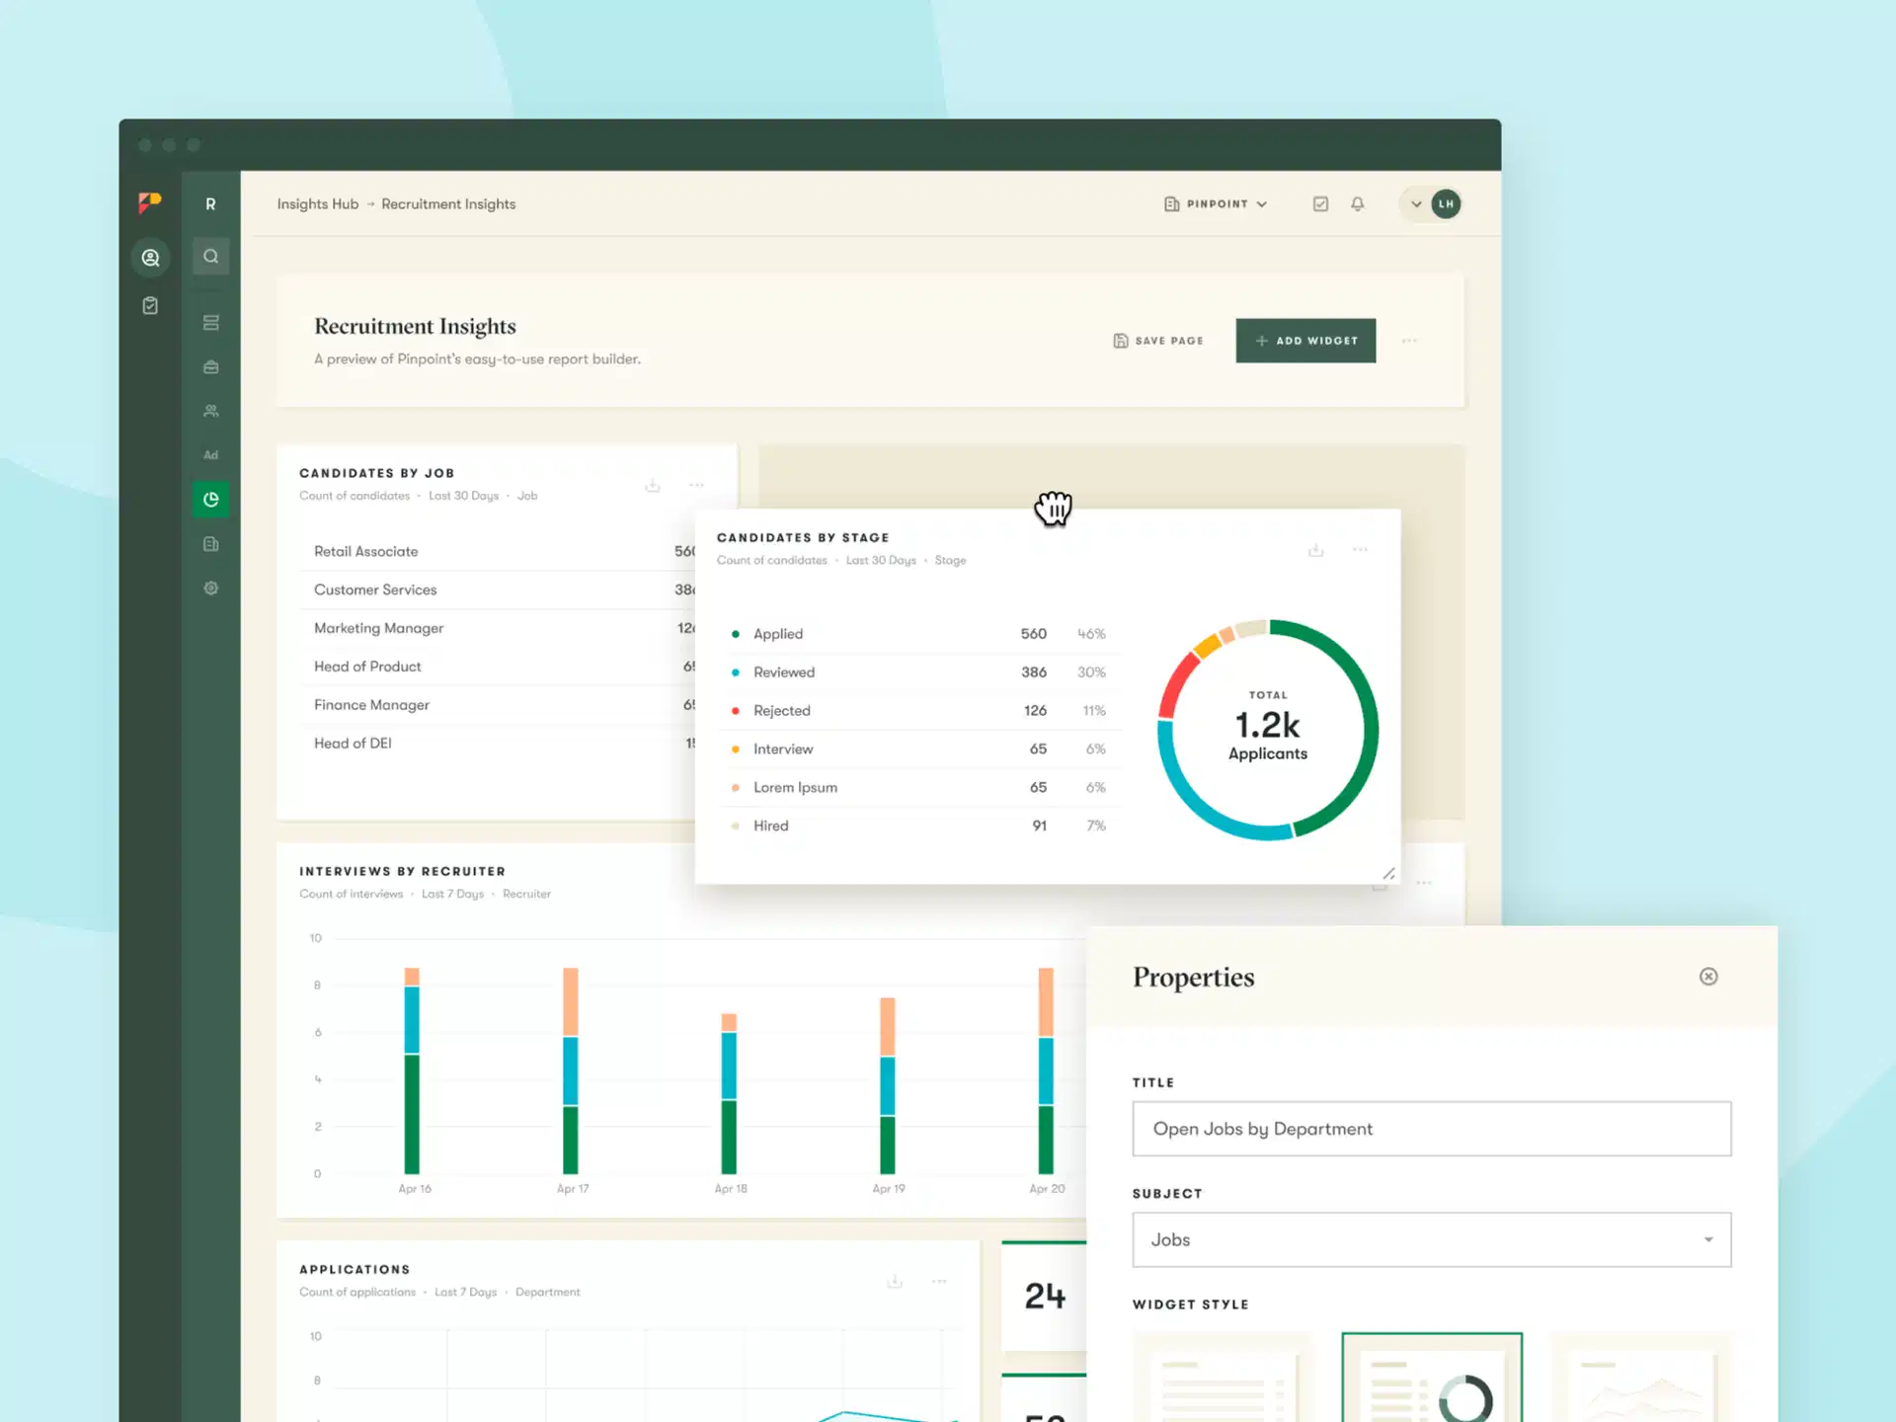This screenshot has height=1422, width=1896.
Task: Open the tasks checkbox icon in top bar
Action: click(x=1320, y=203)
